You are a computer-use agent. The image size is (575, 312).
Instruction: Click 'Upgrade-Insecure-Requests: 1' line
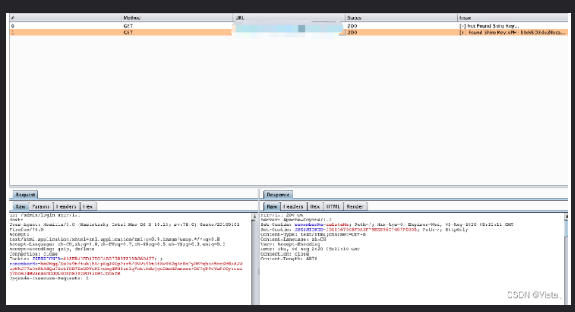tap(48, 279)
